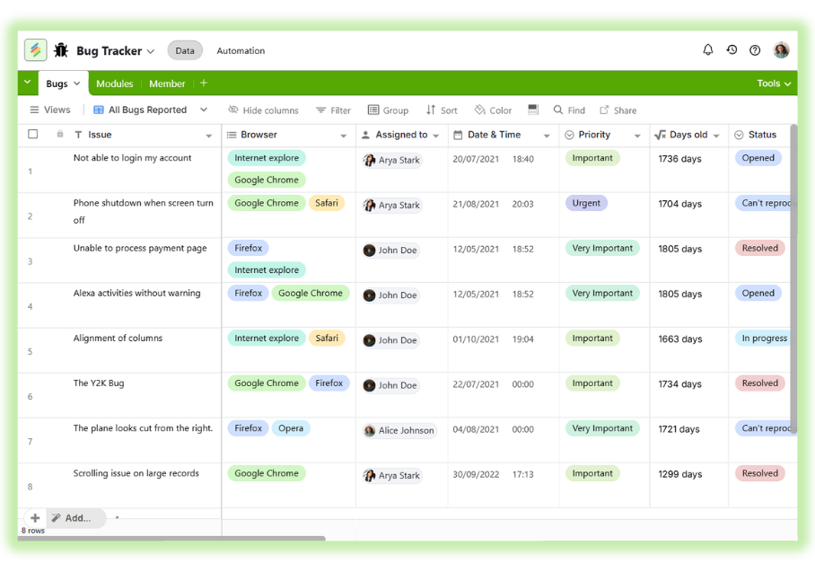Open the help question mark icon
The image size is (815, 572).
pos(755,50)
